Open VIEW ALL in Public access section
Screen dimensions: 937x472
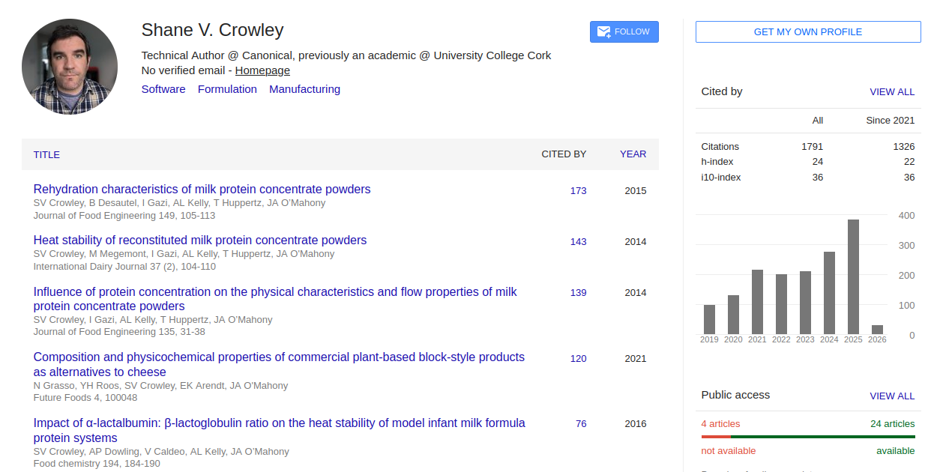(x=892, y=396)
